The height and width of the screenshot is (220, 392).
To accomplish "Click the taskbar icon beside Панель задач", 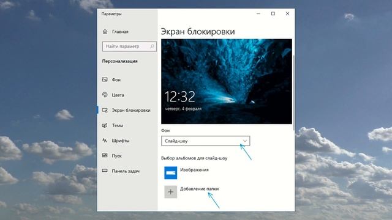I will click(105, 171).
